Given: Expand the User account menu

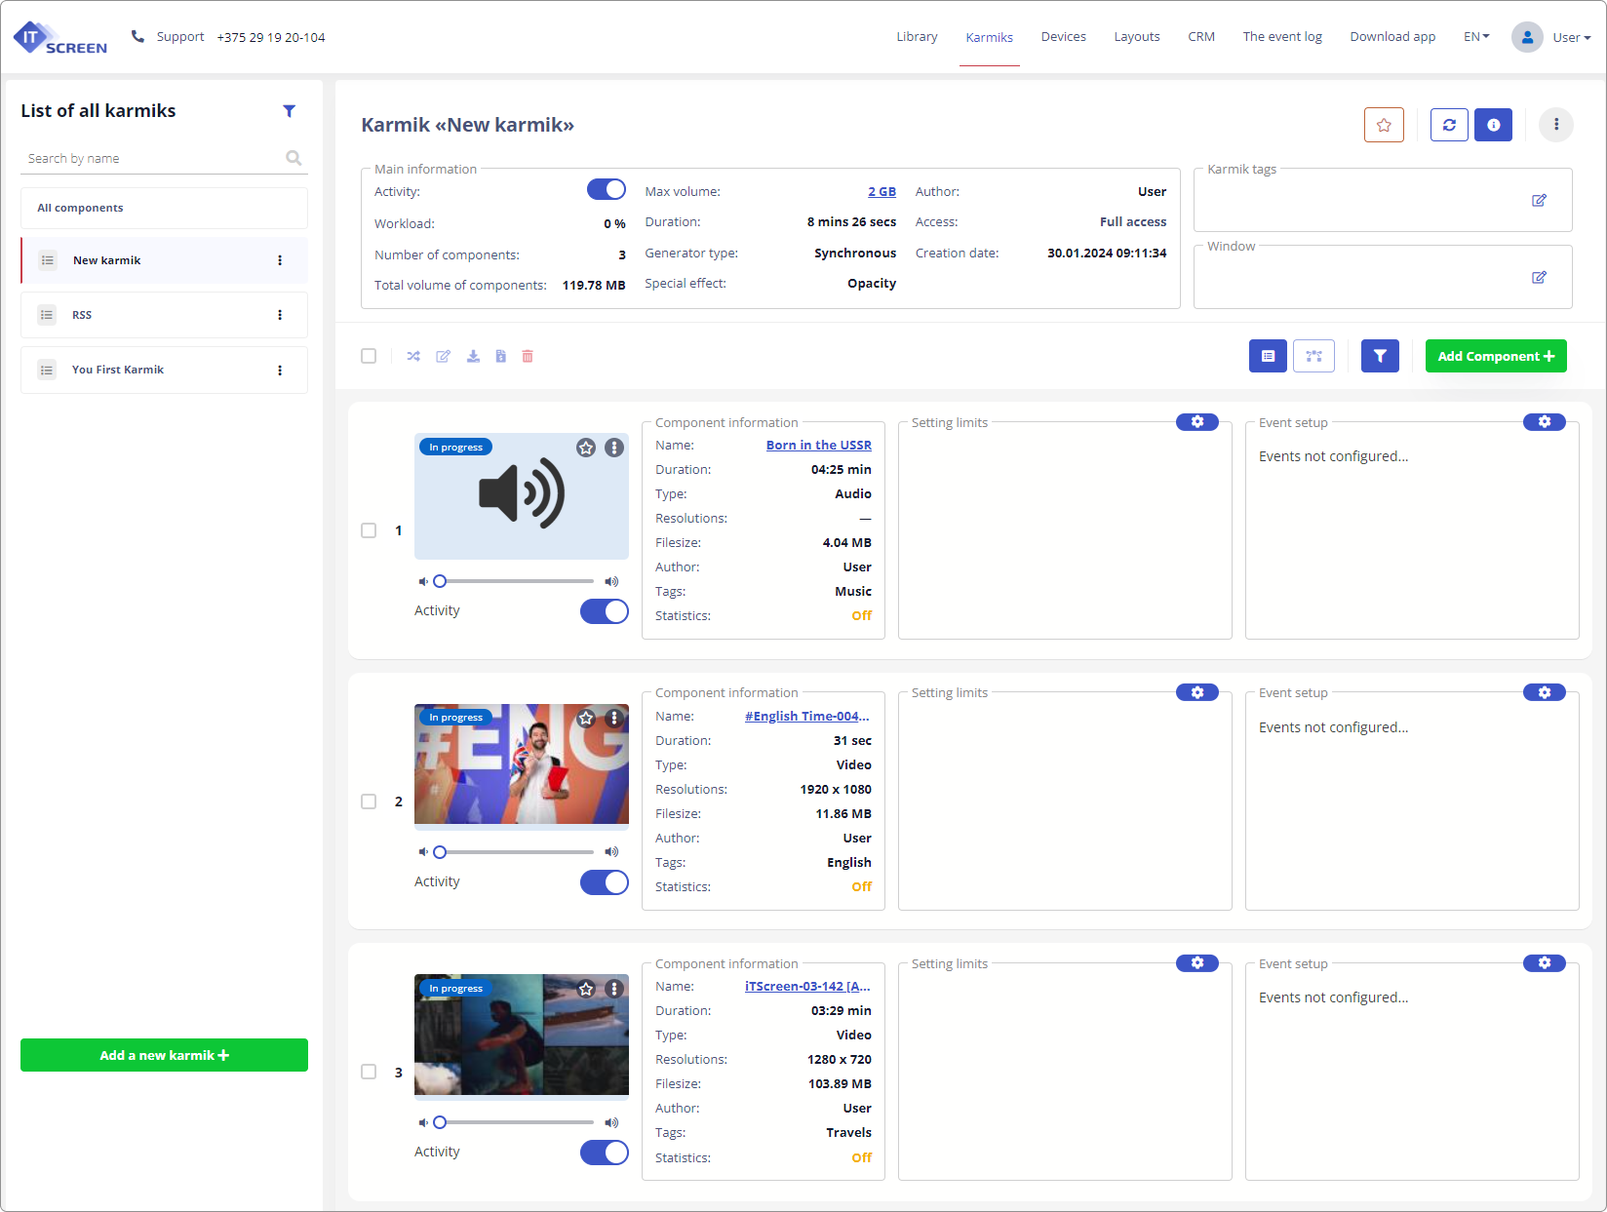Looking at the screenshot, I should pyautogui.click(x=1552, y=37).
